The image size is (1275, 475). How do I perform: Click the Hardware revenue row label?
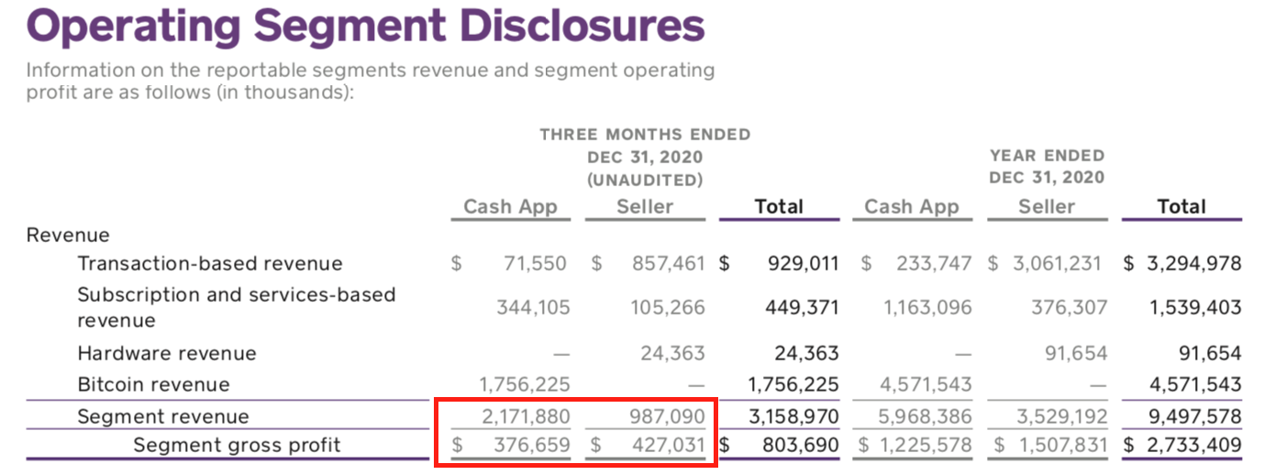coord(167,354)
